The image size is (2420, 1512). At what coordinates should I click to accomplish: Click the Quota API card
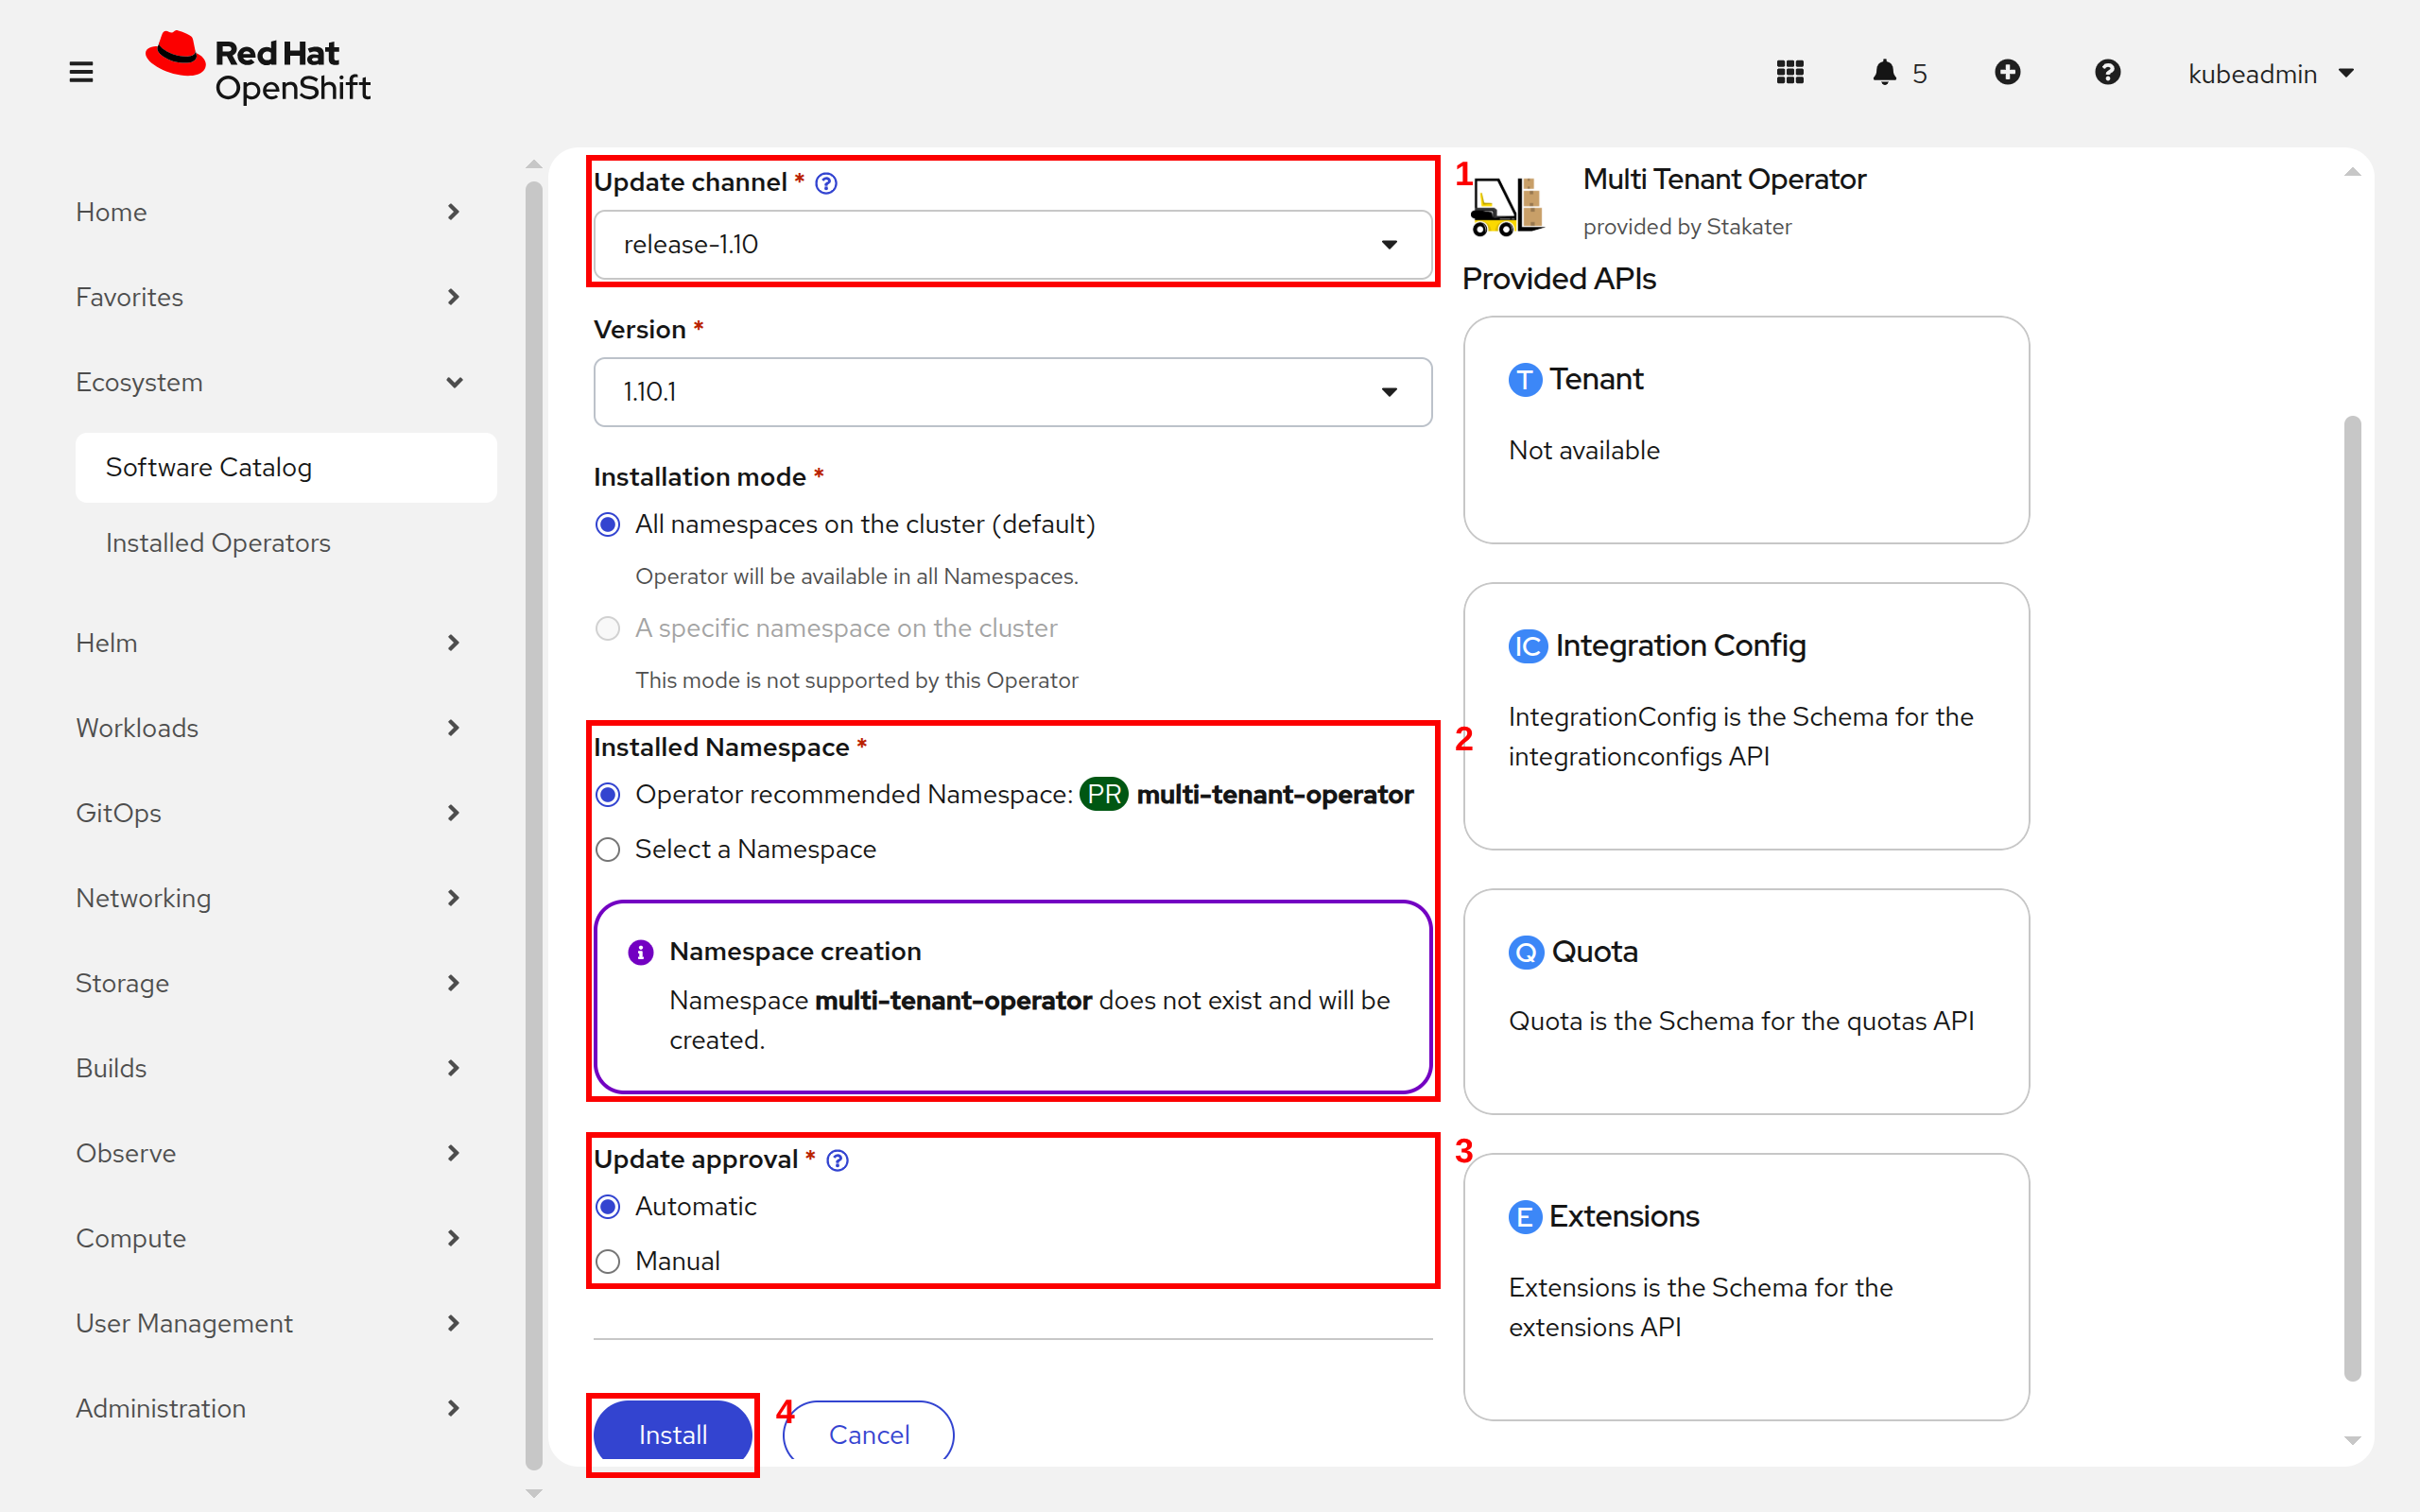pyautogui.click(x=1746, y=1001)
